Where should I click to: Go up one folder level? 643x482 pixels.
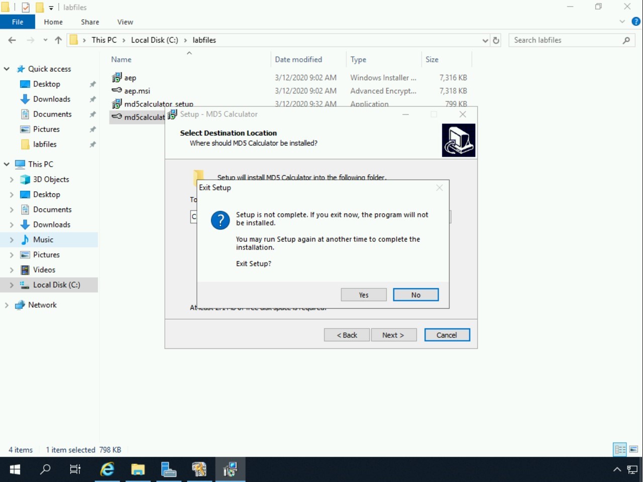(58, 40)
